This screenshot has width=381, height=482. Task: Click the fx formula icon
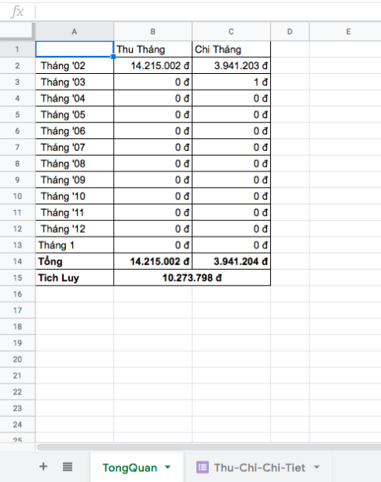tap(17, 12)
